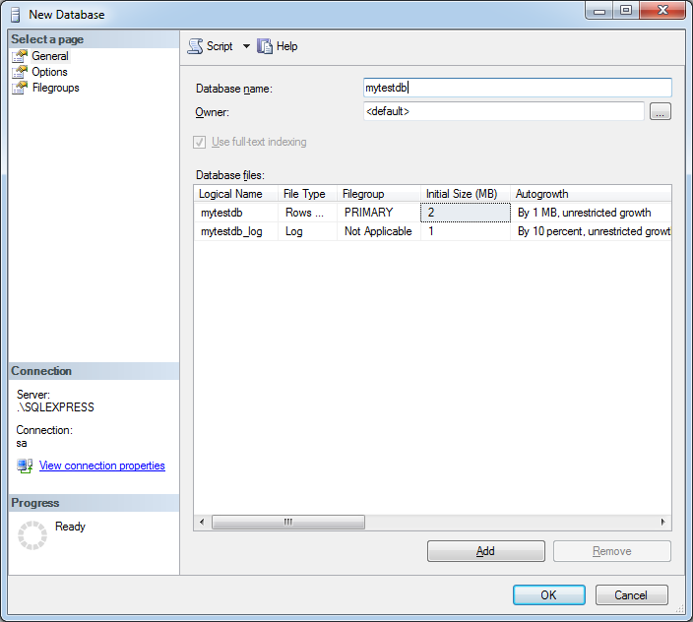This screenshot has width=693, height=622.
Task: Click 'By 1 MB, unrestricted growth' cell
Action: (x=591, y=213)
